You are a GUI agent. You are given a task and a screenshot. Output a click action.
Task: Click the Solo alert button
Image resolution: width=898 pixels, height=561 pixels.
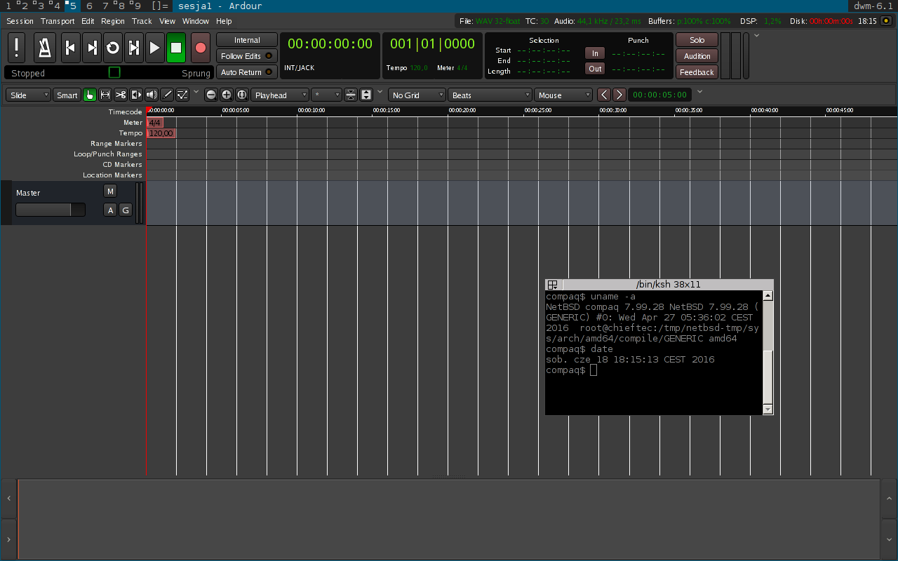point(697,40)
